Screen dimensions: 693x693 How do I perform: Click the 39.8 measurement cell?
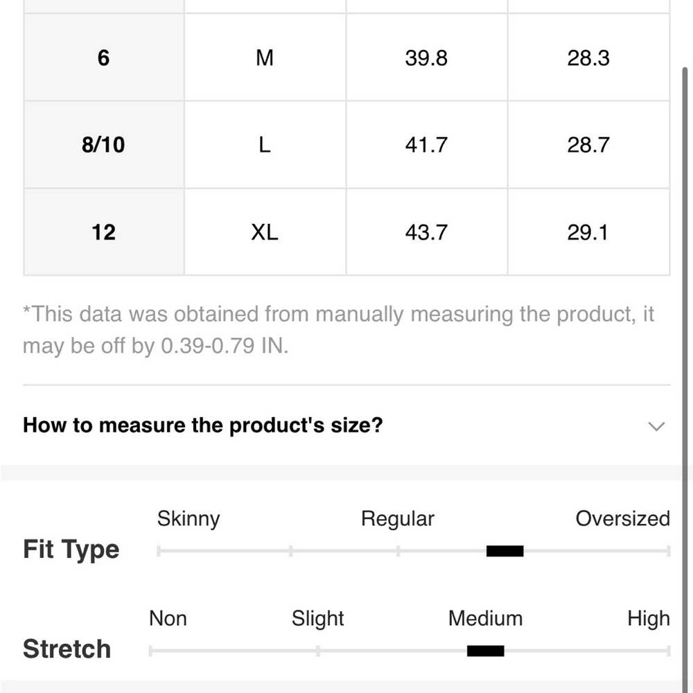(x=426, y=58)
